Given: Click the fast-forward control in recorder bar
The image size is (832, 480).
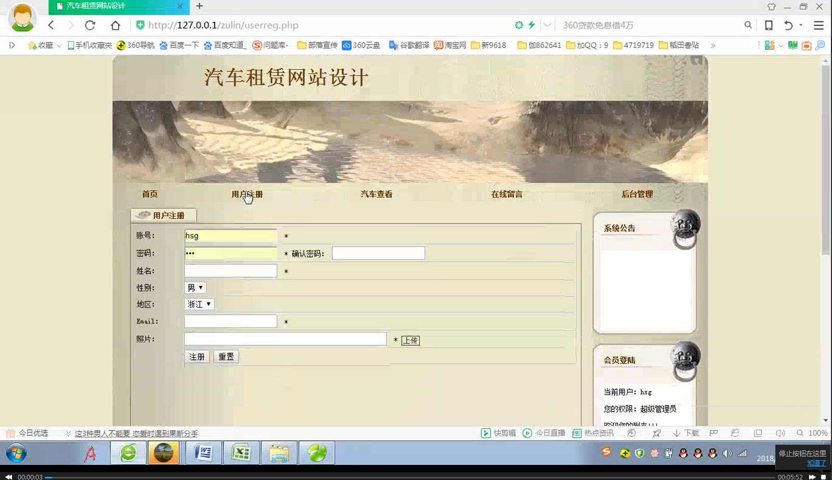Looking at the screenshot, I should [812, 477].
